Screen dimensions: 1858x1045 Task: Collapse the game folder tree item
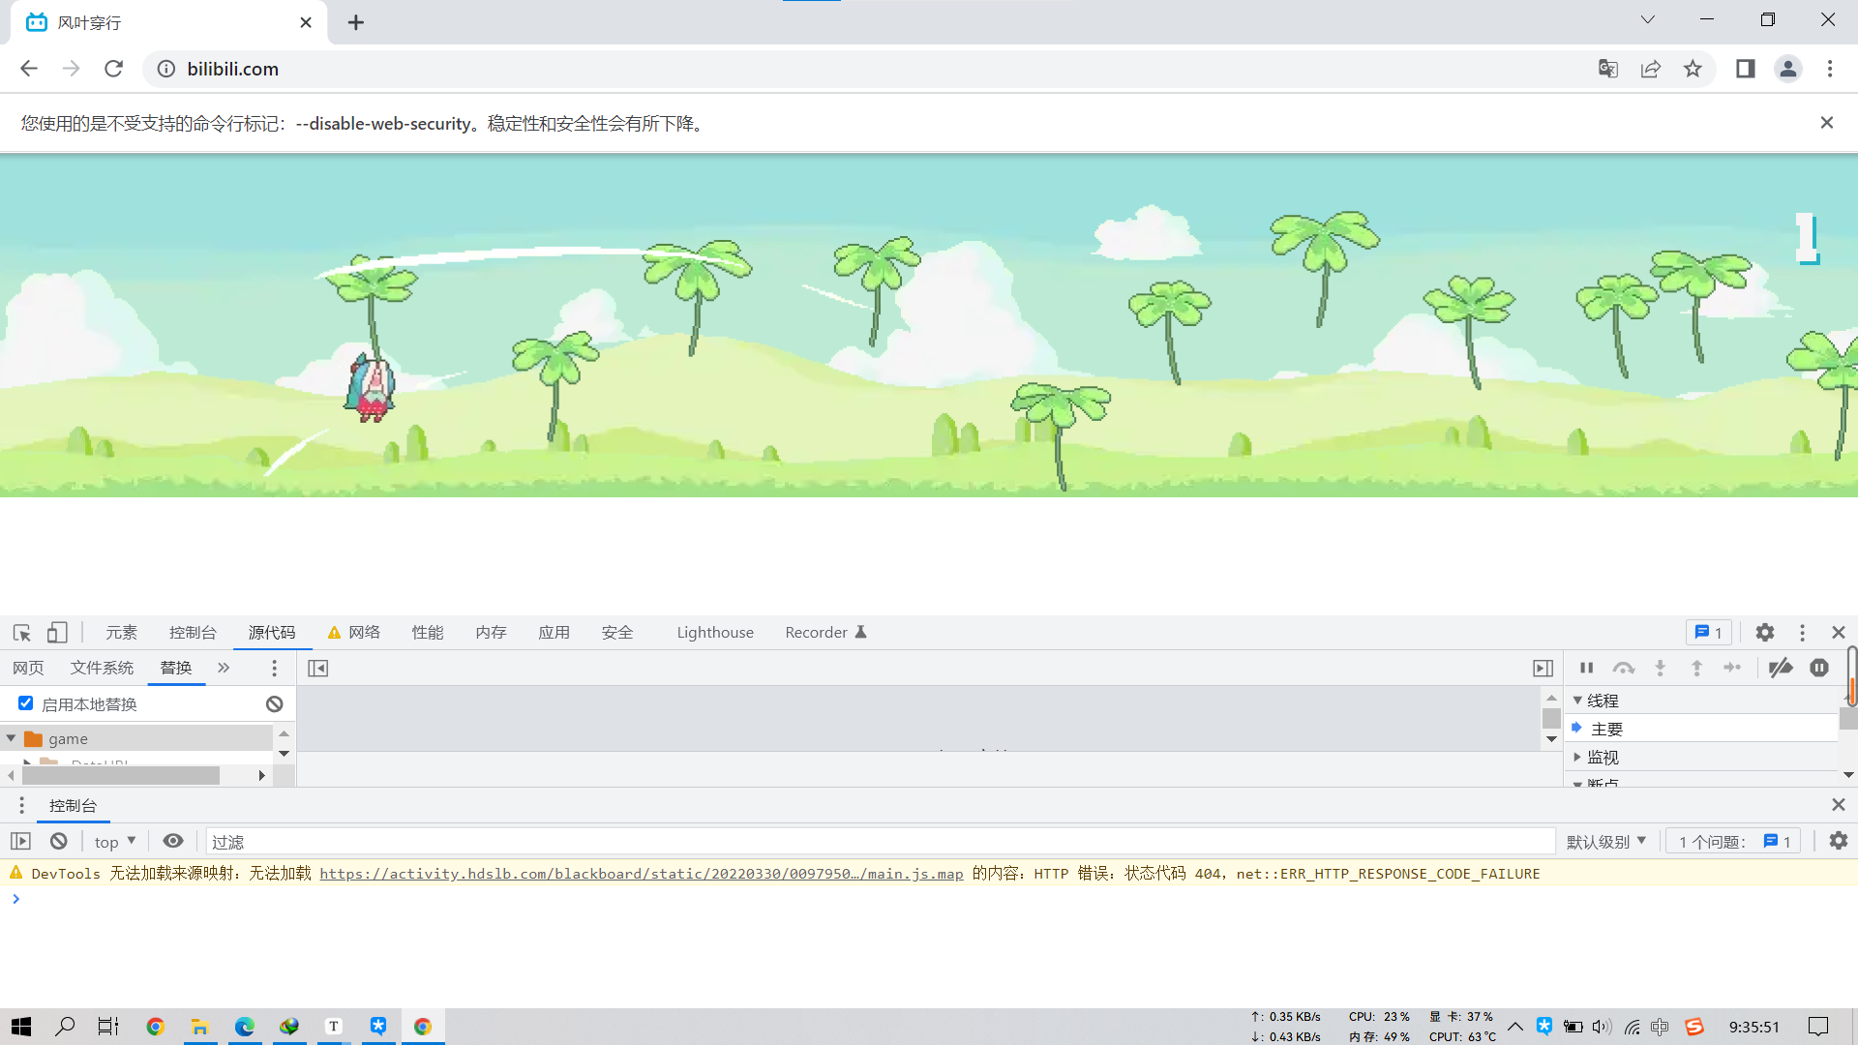click(11, 738)
